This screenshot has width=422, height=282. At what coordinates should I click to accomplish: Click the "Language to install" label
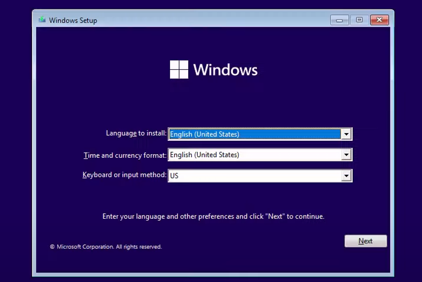[136, 133]
